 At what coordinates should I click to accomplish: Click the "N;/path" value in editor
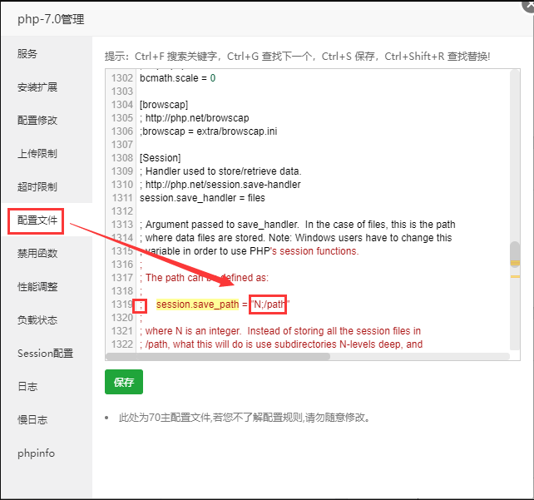tap(269, 304)
